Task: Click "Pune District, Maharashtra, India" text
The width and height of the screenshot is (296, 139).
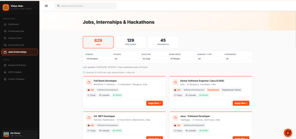Action: (135, 120)
